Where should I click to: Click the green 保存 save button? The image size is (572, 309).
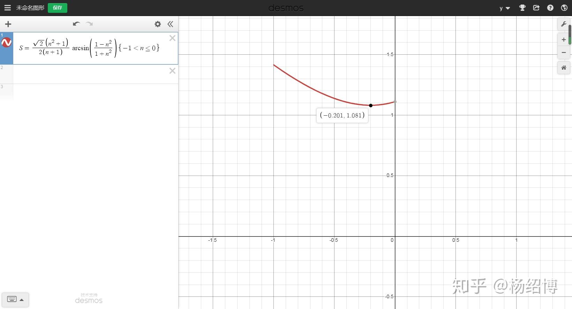click(x=58, y=8)
